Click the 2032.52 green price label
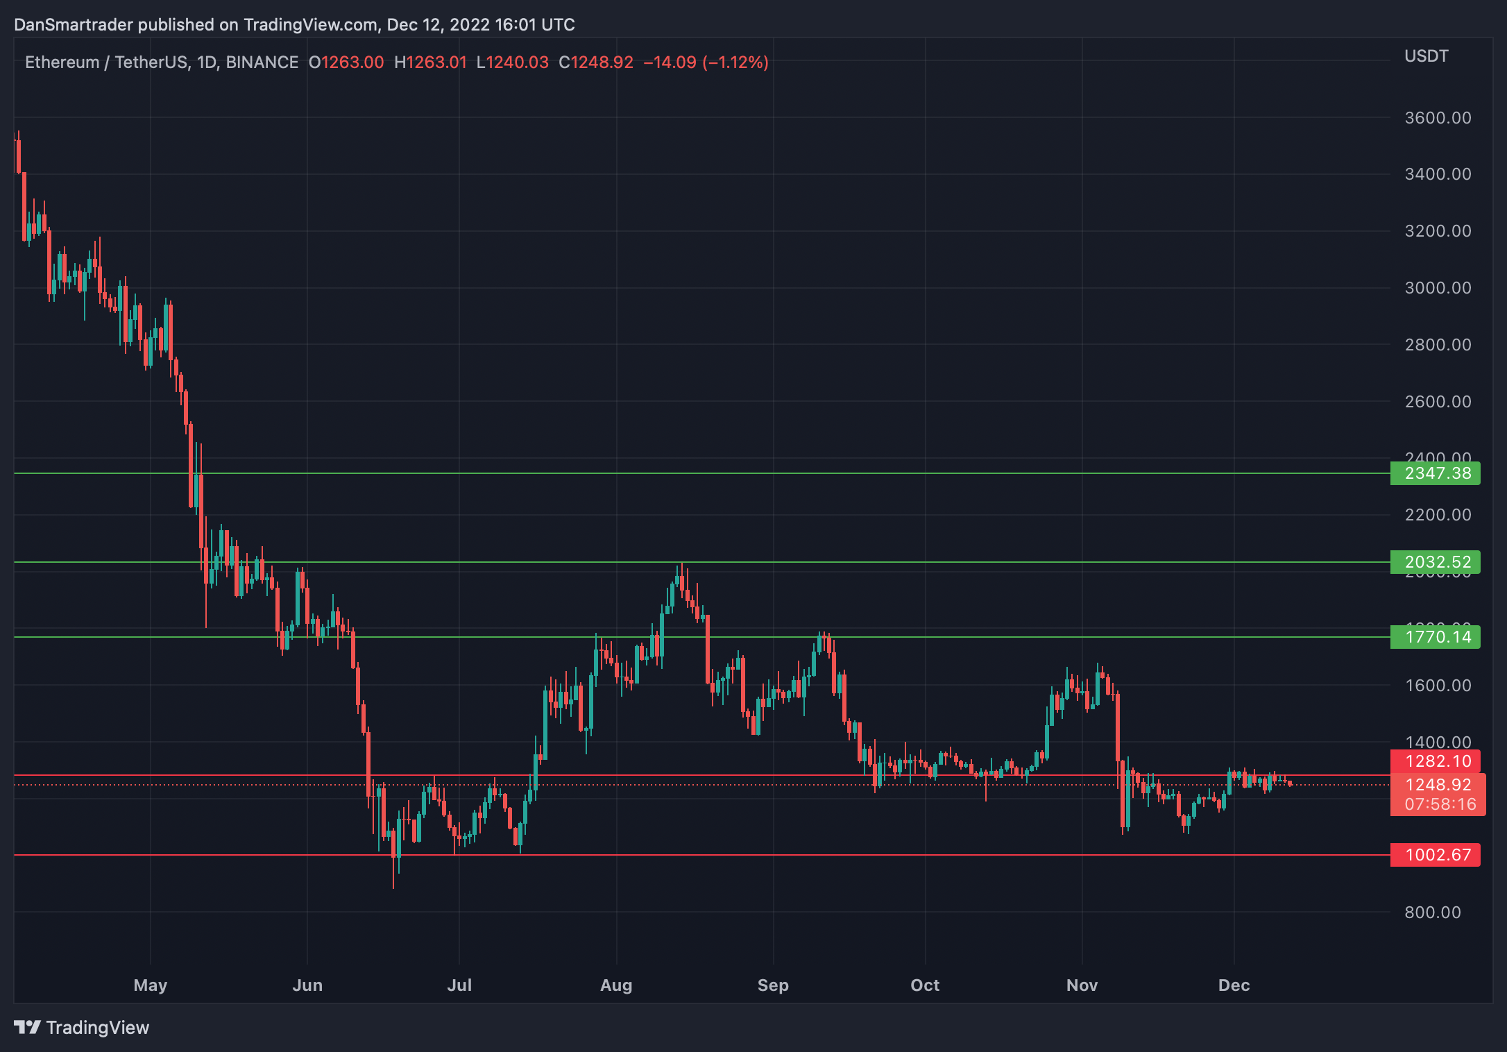This screenshot has width=1507, height=1052. (1435, 562)
